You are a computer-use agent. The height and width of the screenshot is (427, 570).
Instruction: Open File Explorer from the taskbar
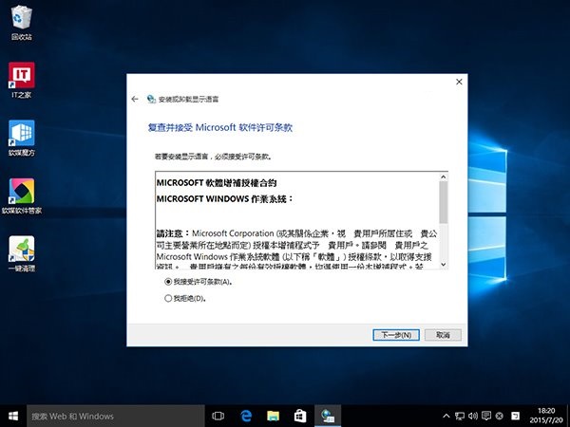tap(273, 417)
